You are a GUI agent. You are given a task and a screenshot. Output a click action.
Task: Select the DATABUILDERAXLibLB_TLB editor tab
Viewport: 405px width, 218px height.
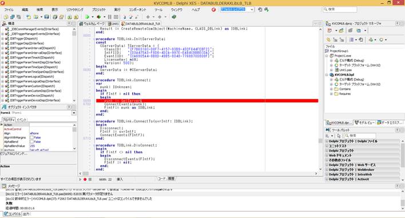click(x=141, y=23)
